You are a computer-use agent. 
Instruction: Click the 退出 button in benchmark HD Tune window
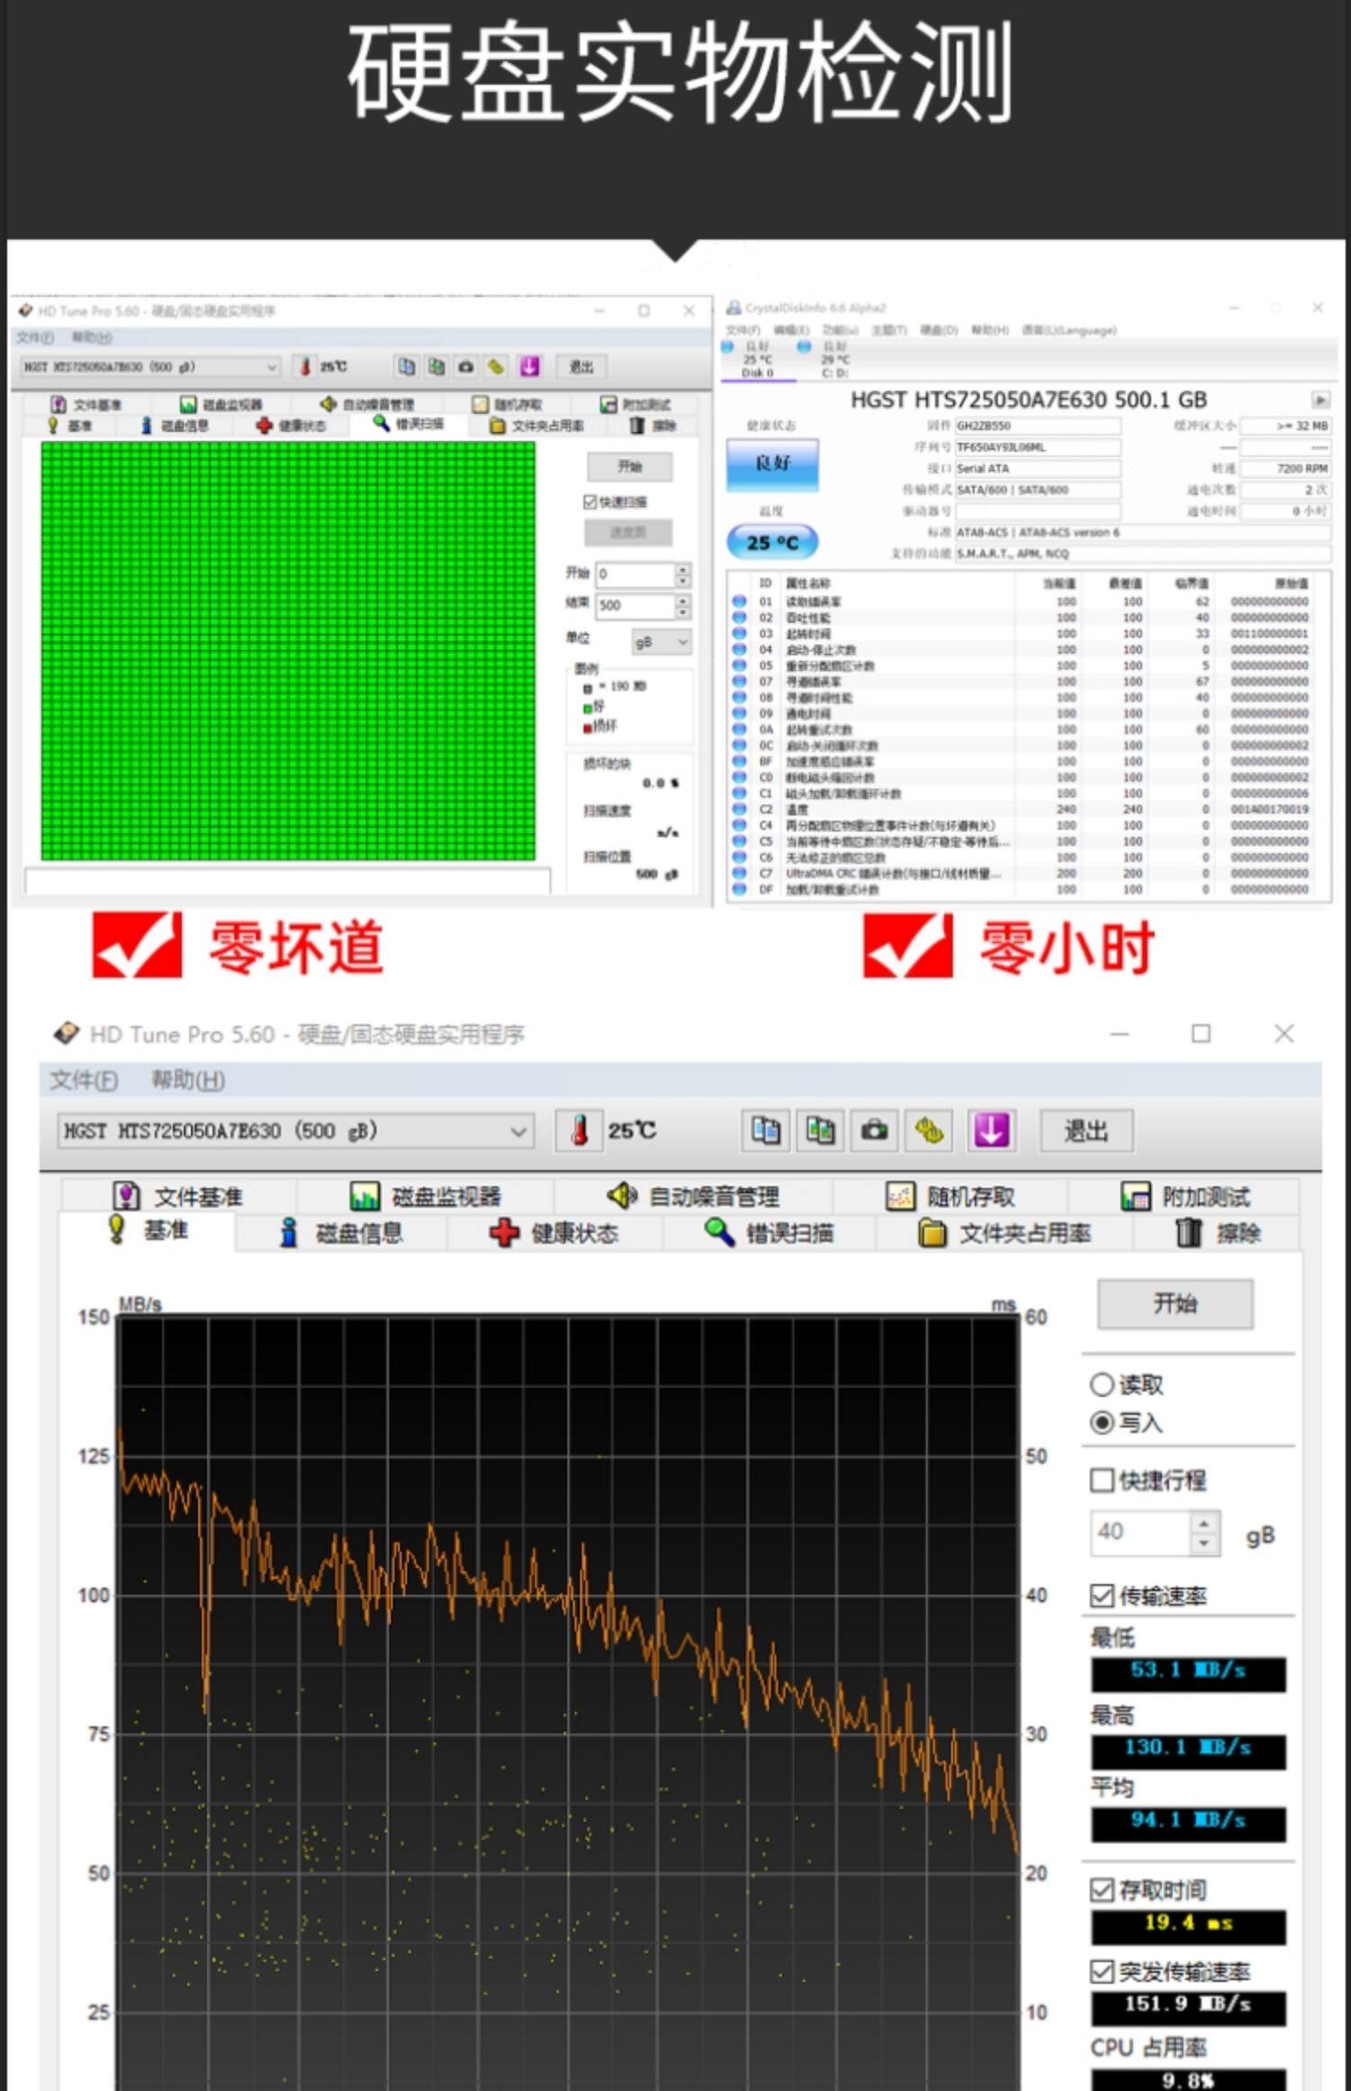[x=1086, y=1130]
